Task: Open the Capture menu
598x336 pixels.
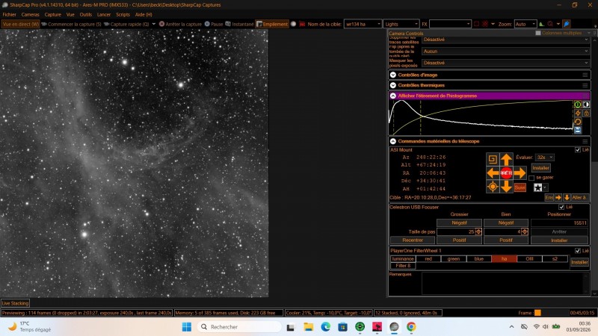Action: [x=52, y=14]
